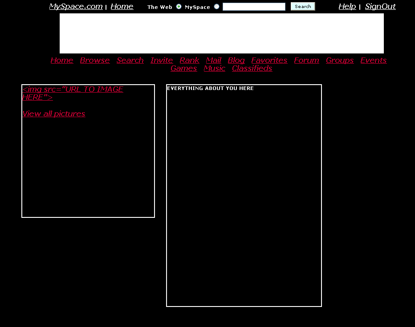The height and width of the screenshot is (327, 415).
Task: Open the MySpace.com link in header
Action: (x=76, y=7)
